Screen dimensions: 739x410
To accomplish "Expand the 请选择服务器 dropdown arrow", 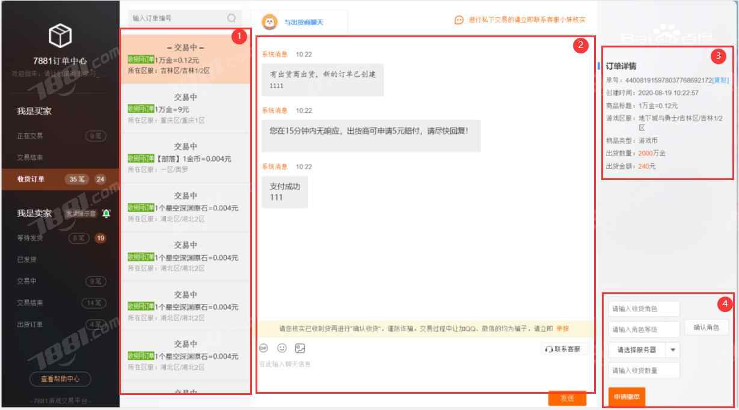I will coord(673,349).
